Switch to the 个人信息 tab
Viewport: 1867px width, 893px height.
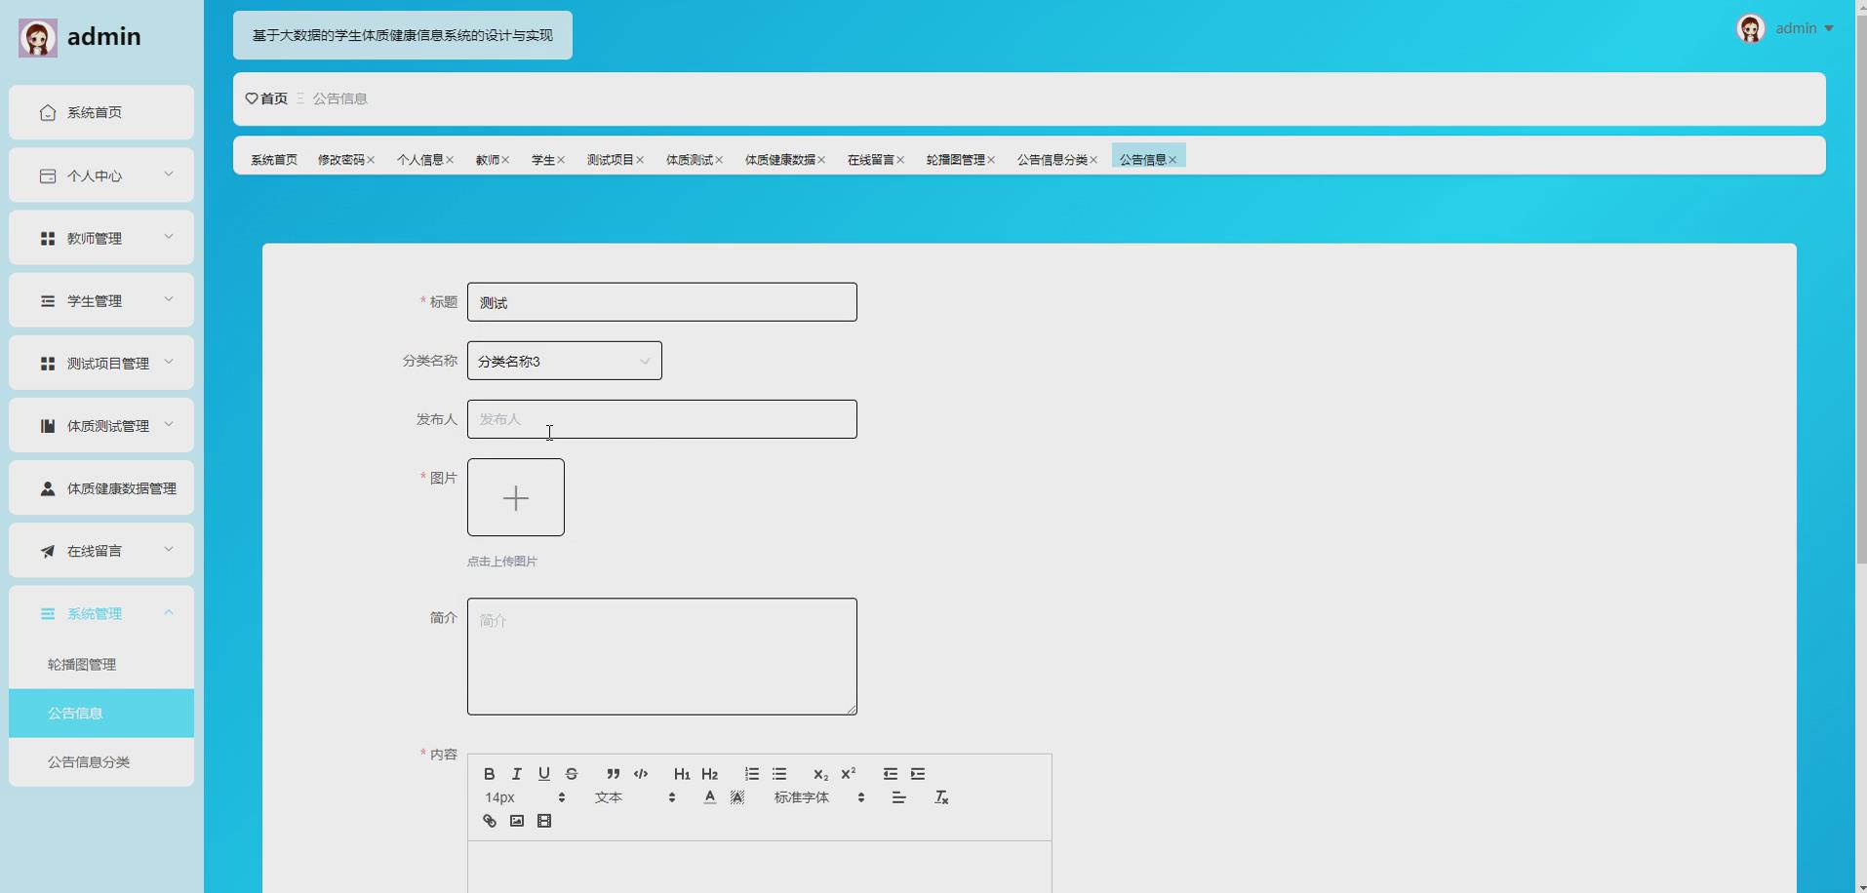coord(419,160)
